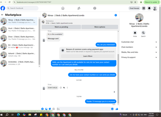Viewport: 161px width, 117px height.
Task: Select the "Thanks i'll message you in a moment" bubble
Action: pyautogui.click(x=101, y=101)
